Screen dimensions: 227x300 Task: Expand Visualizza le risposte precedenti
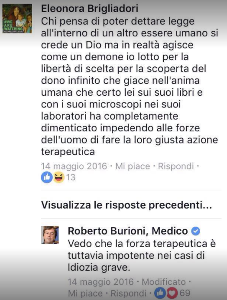point(126,205)
